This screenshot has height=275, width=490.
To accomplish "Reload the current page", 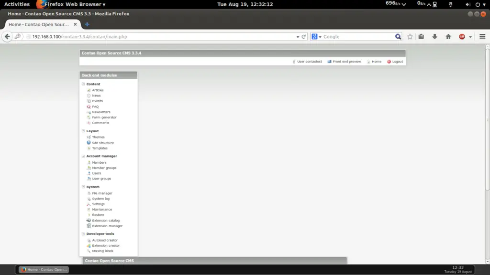I will tap(303, 37).
